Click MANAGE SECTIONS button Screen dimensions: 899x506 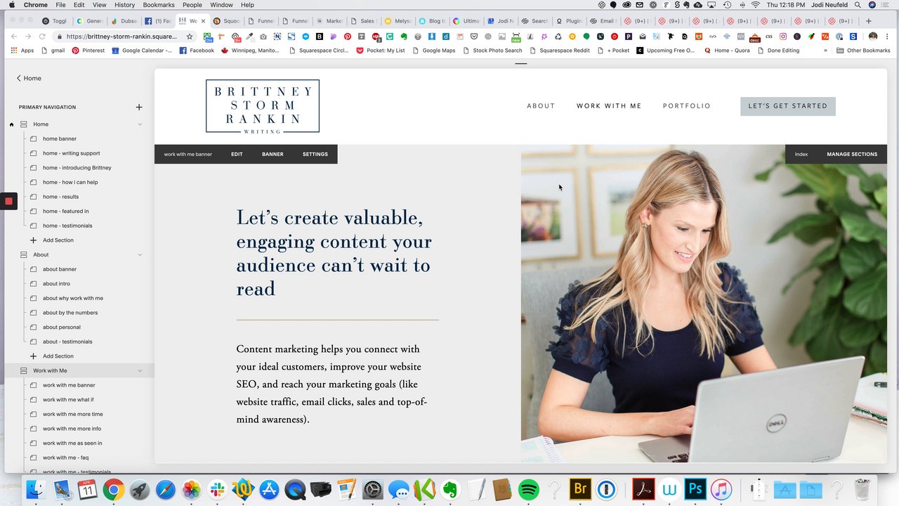pos(852,154)
